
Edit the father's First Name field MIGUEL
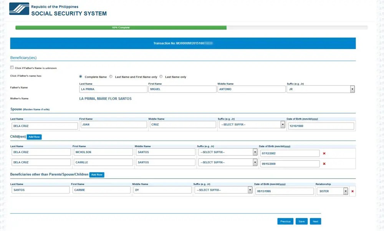coord(182,89)
